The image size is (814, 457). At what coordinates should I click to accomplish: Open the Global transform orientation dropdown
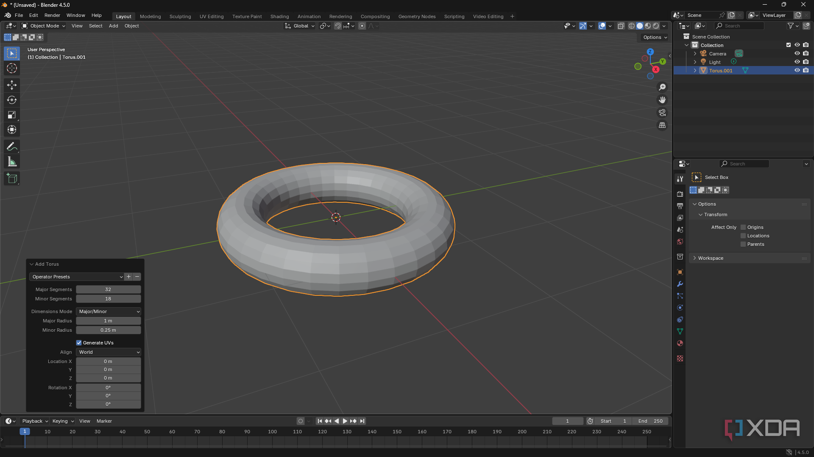click(300, 26)
